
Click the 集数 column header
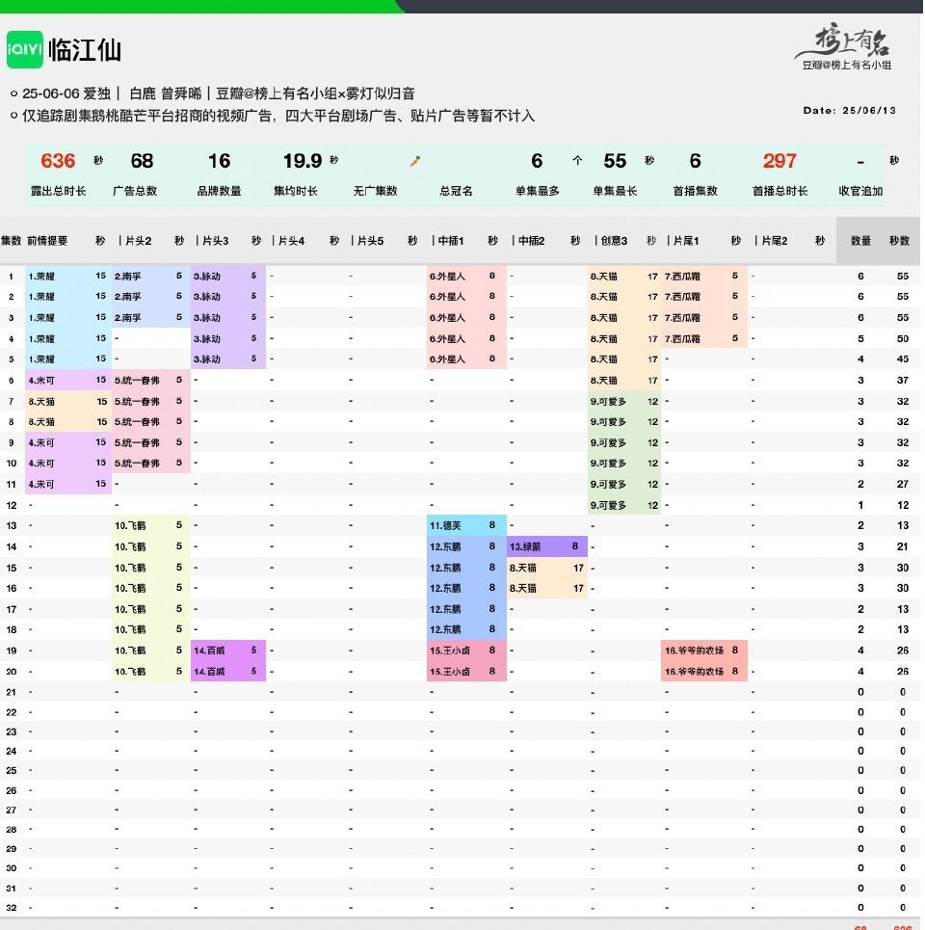(11, 241)
